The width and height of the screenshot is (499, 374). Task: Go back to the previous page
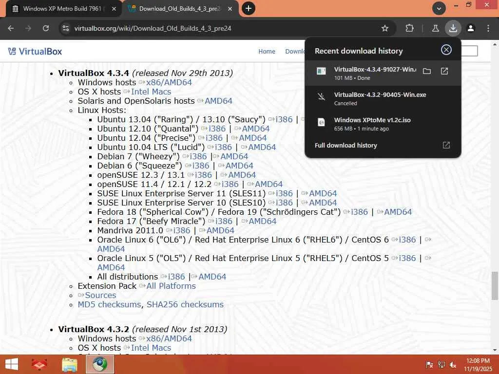point(11,28)
